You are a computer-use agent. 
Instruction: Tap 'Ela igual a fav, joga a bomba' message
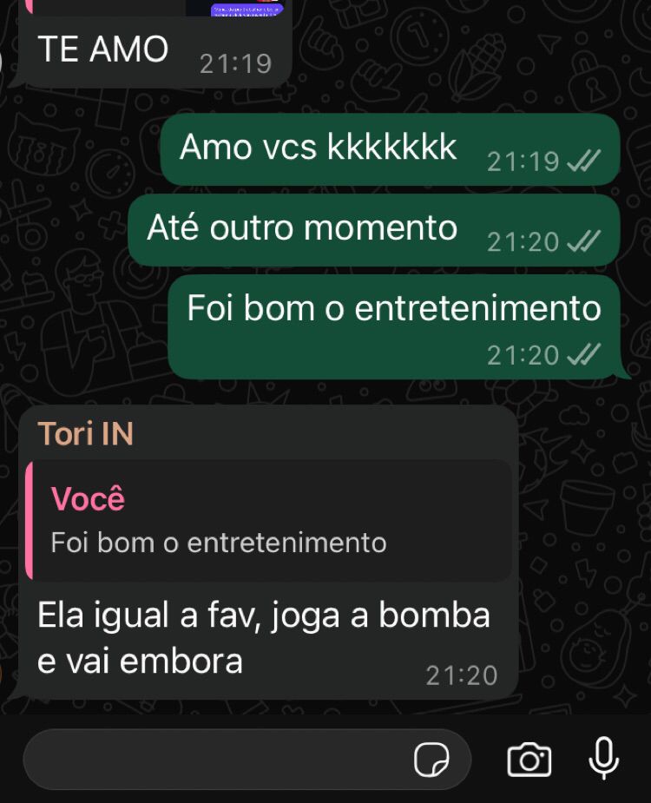(x=263, y=638)
